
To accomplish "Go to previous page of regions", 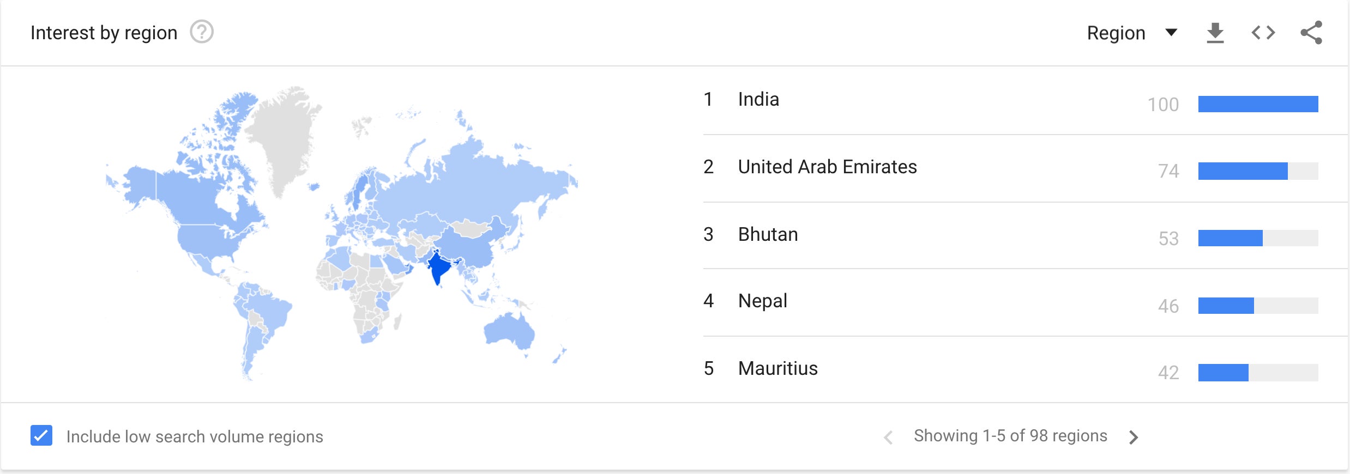I will [888, 437].
